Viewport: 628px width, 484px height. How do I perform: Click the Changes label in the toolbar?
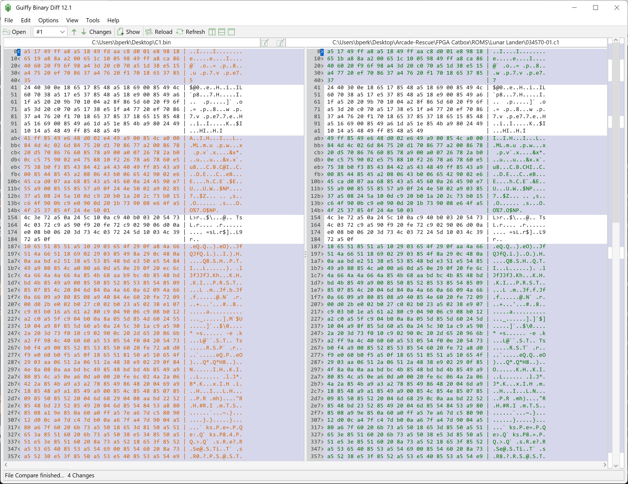[x=100, y=32]
